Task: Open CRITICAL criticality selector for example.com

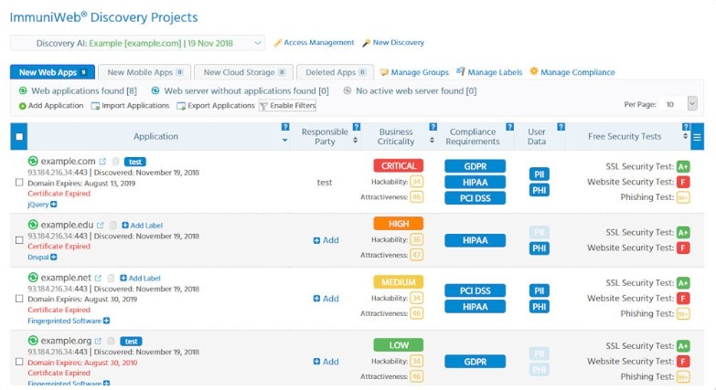Action: [x=399, y=165]
